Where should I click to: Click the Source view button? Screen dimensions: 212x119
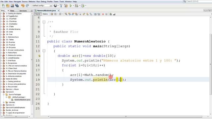pos(38,14)
